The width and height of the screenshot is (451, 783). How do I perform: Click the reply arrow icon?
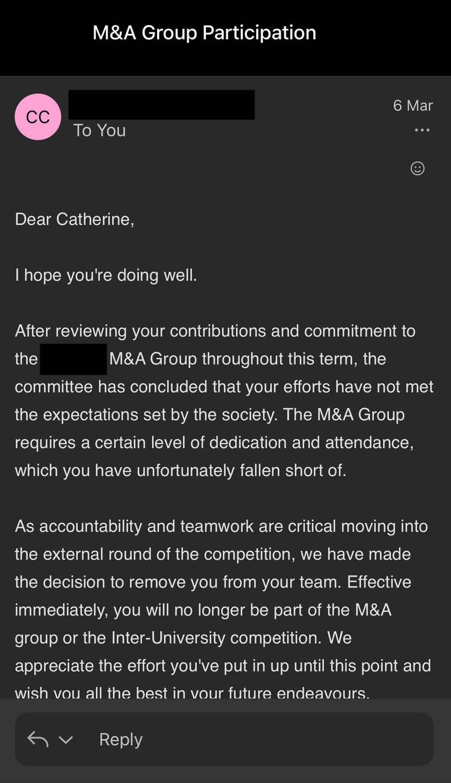click(38, 739)
